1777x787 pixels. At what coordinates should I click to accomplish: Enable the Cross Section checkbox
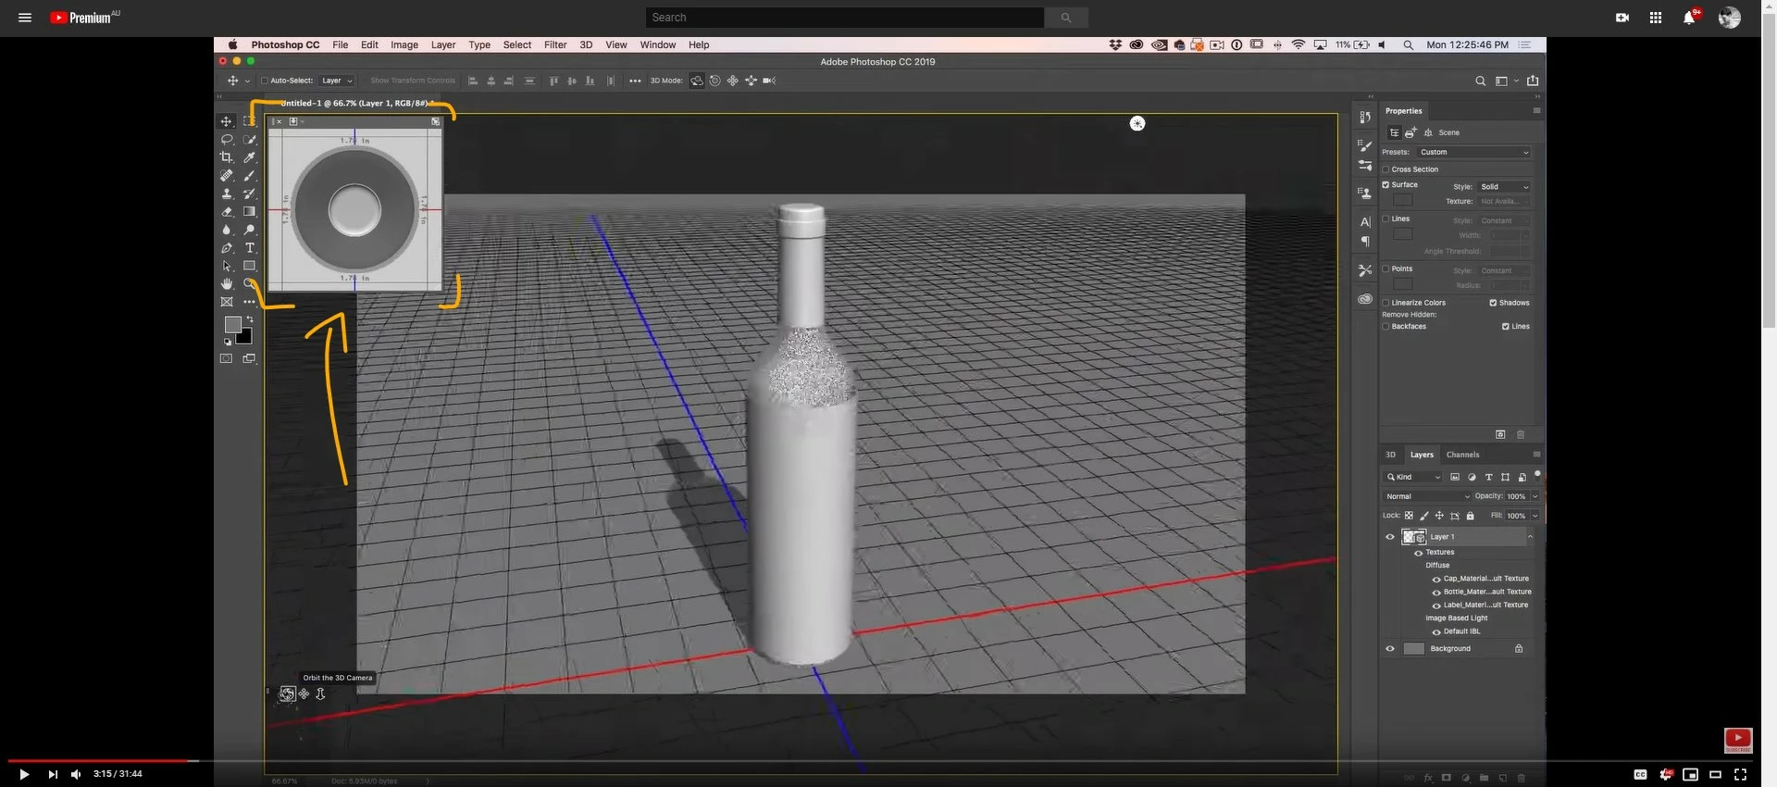(1386, 169)
